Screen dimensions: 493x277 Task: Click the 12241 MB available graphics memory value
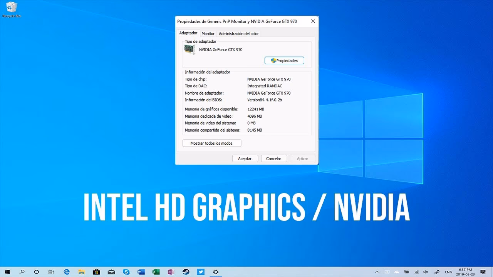pos(256,109)
